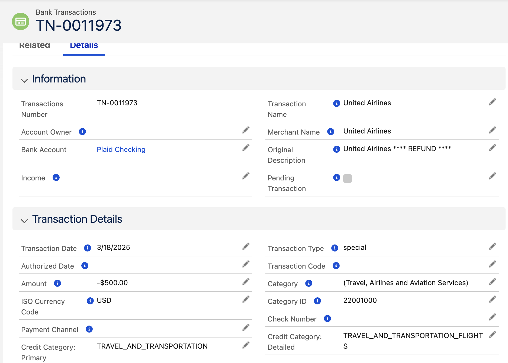Switch to the Related tab
The image size is (508, 363).
coord(35,46)
